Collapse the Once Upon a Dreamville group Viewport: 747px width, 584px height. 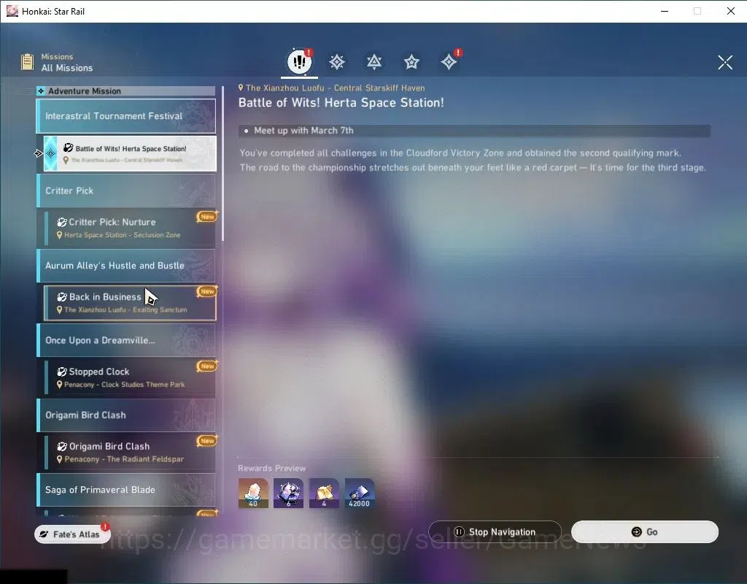coord(126,340)
